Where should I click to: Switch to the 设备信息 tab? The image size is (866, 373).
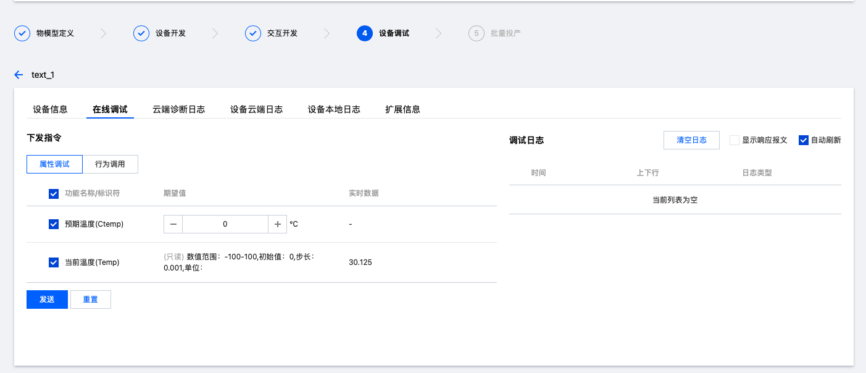51,109
